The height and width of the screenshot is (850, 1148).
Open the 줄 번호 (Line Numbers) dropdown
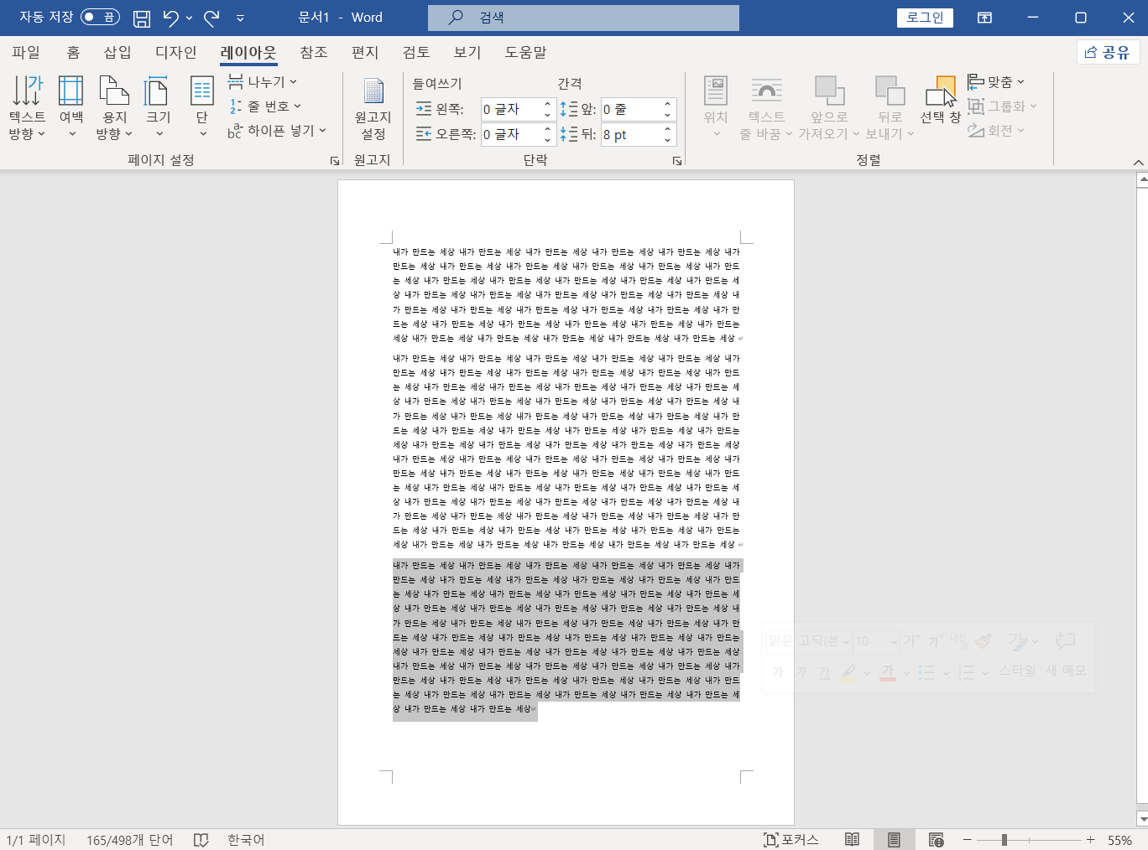[x=265, y=106]
